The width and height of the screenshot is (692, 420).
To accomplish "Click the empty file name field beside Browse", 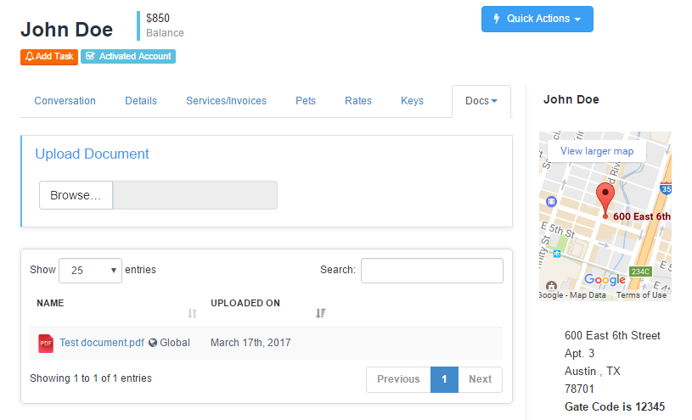I will [x=194, y=195].
